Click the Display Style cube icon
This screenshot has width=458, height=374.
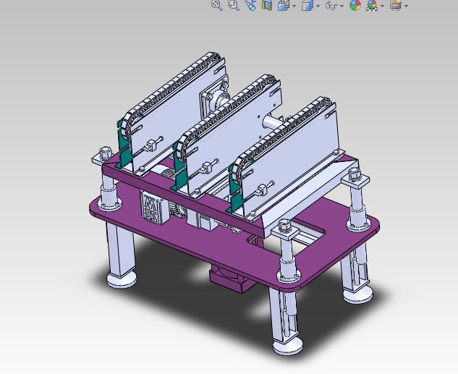click(x=308, y=5)
